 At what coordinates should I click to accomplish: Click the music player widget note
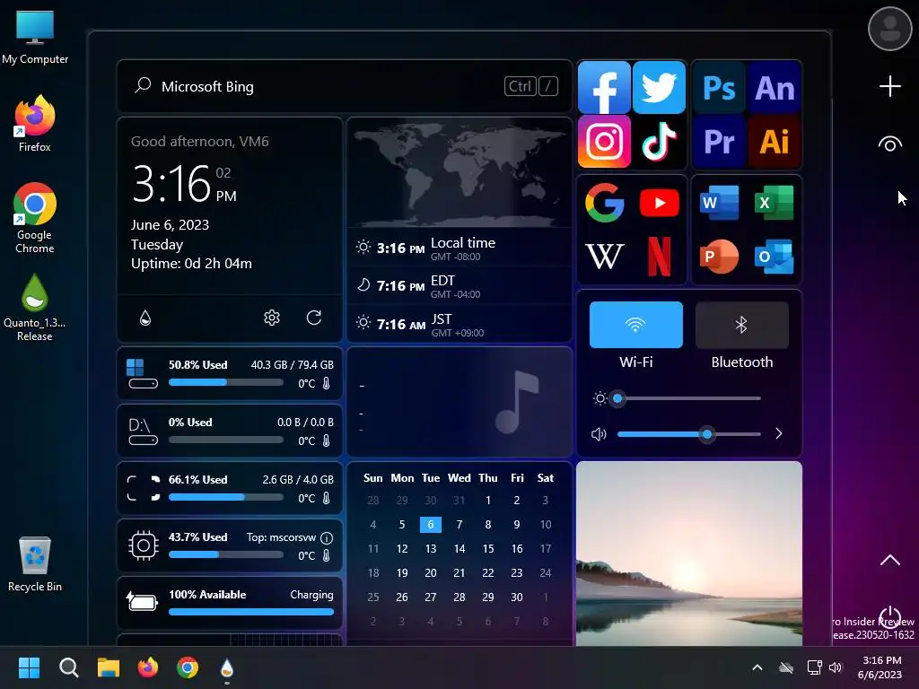tap(516, 402)
